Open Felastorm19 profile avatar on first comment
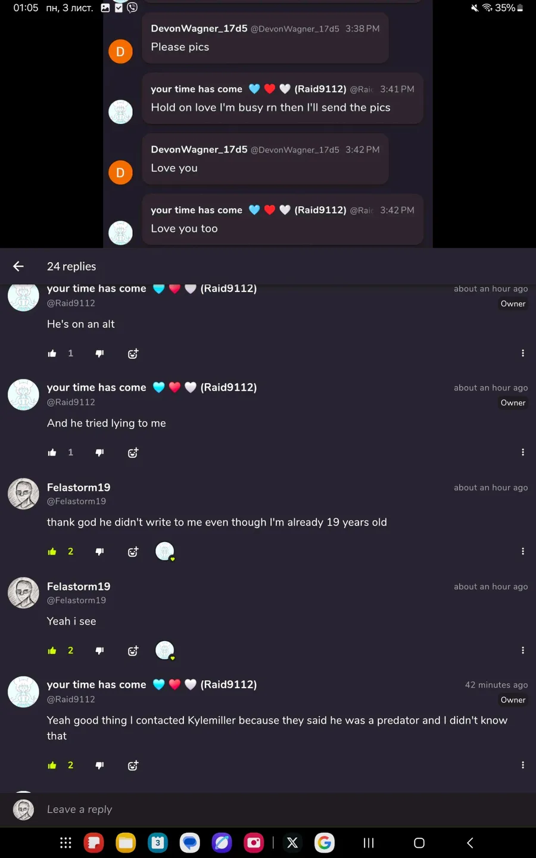The image size is (536, 858). (23, 493)
